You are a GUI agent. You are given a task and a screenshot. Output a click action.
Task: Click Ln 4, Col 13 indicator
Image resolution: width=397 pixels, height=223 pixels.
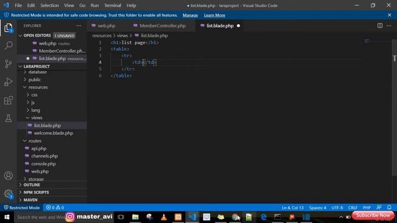[x=292, y=208]
